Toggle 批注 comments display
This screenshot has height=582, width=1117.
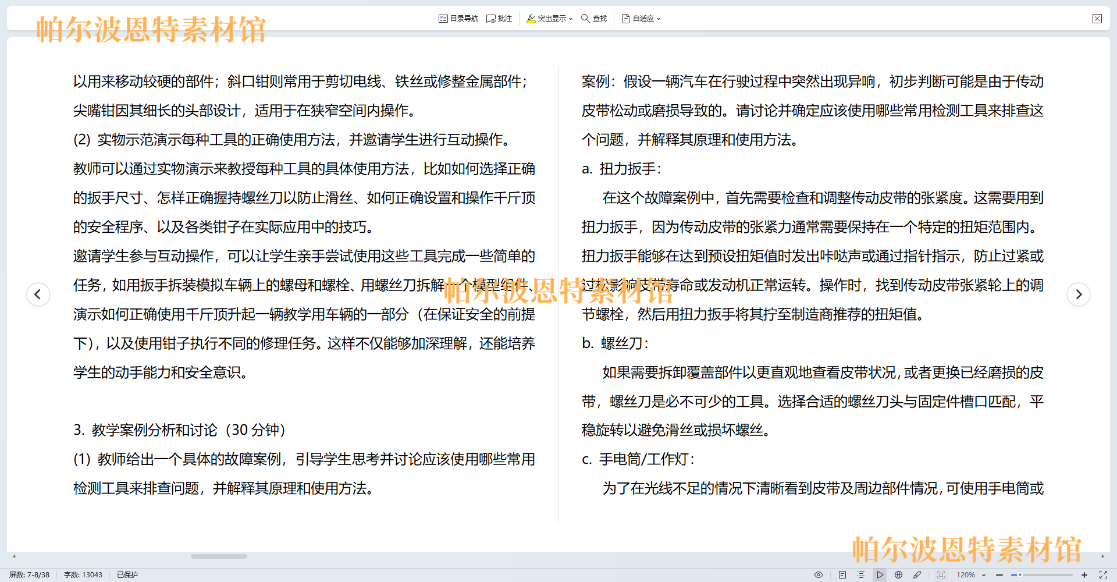499,19
